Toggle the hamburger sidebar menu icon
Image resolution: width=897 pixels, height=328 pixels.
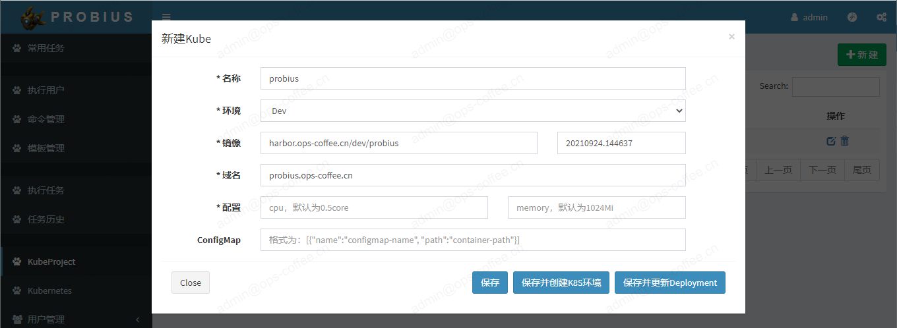(x=166, y=17)
